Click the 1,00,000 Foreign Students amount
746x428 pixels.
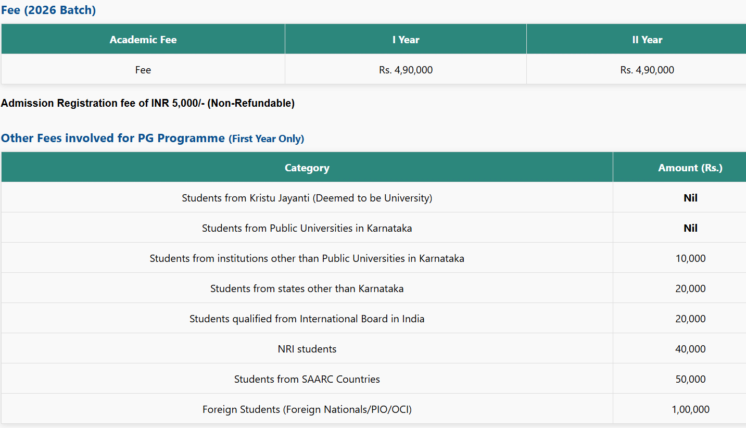(x=690, y=409)
